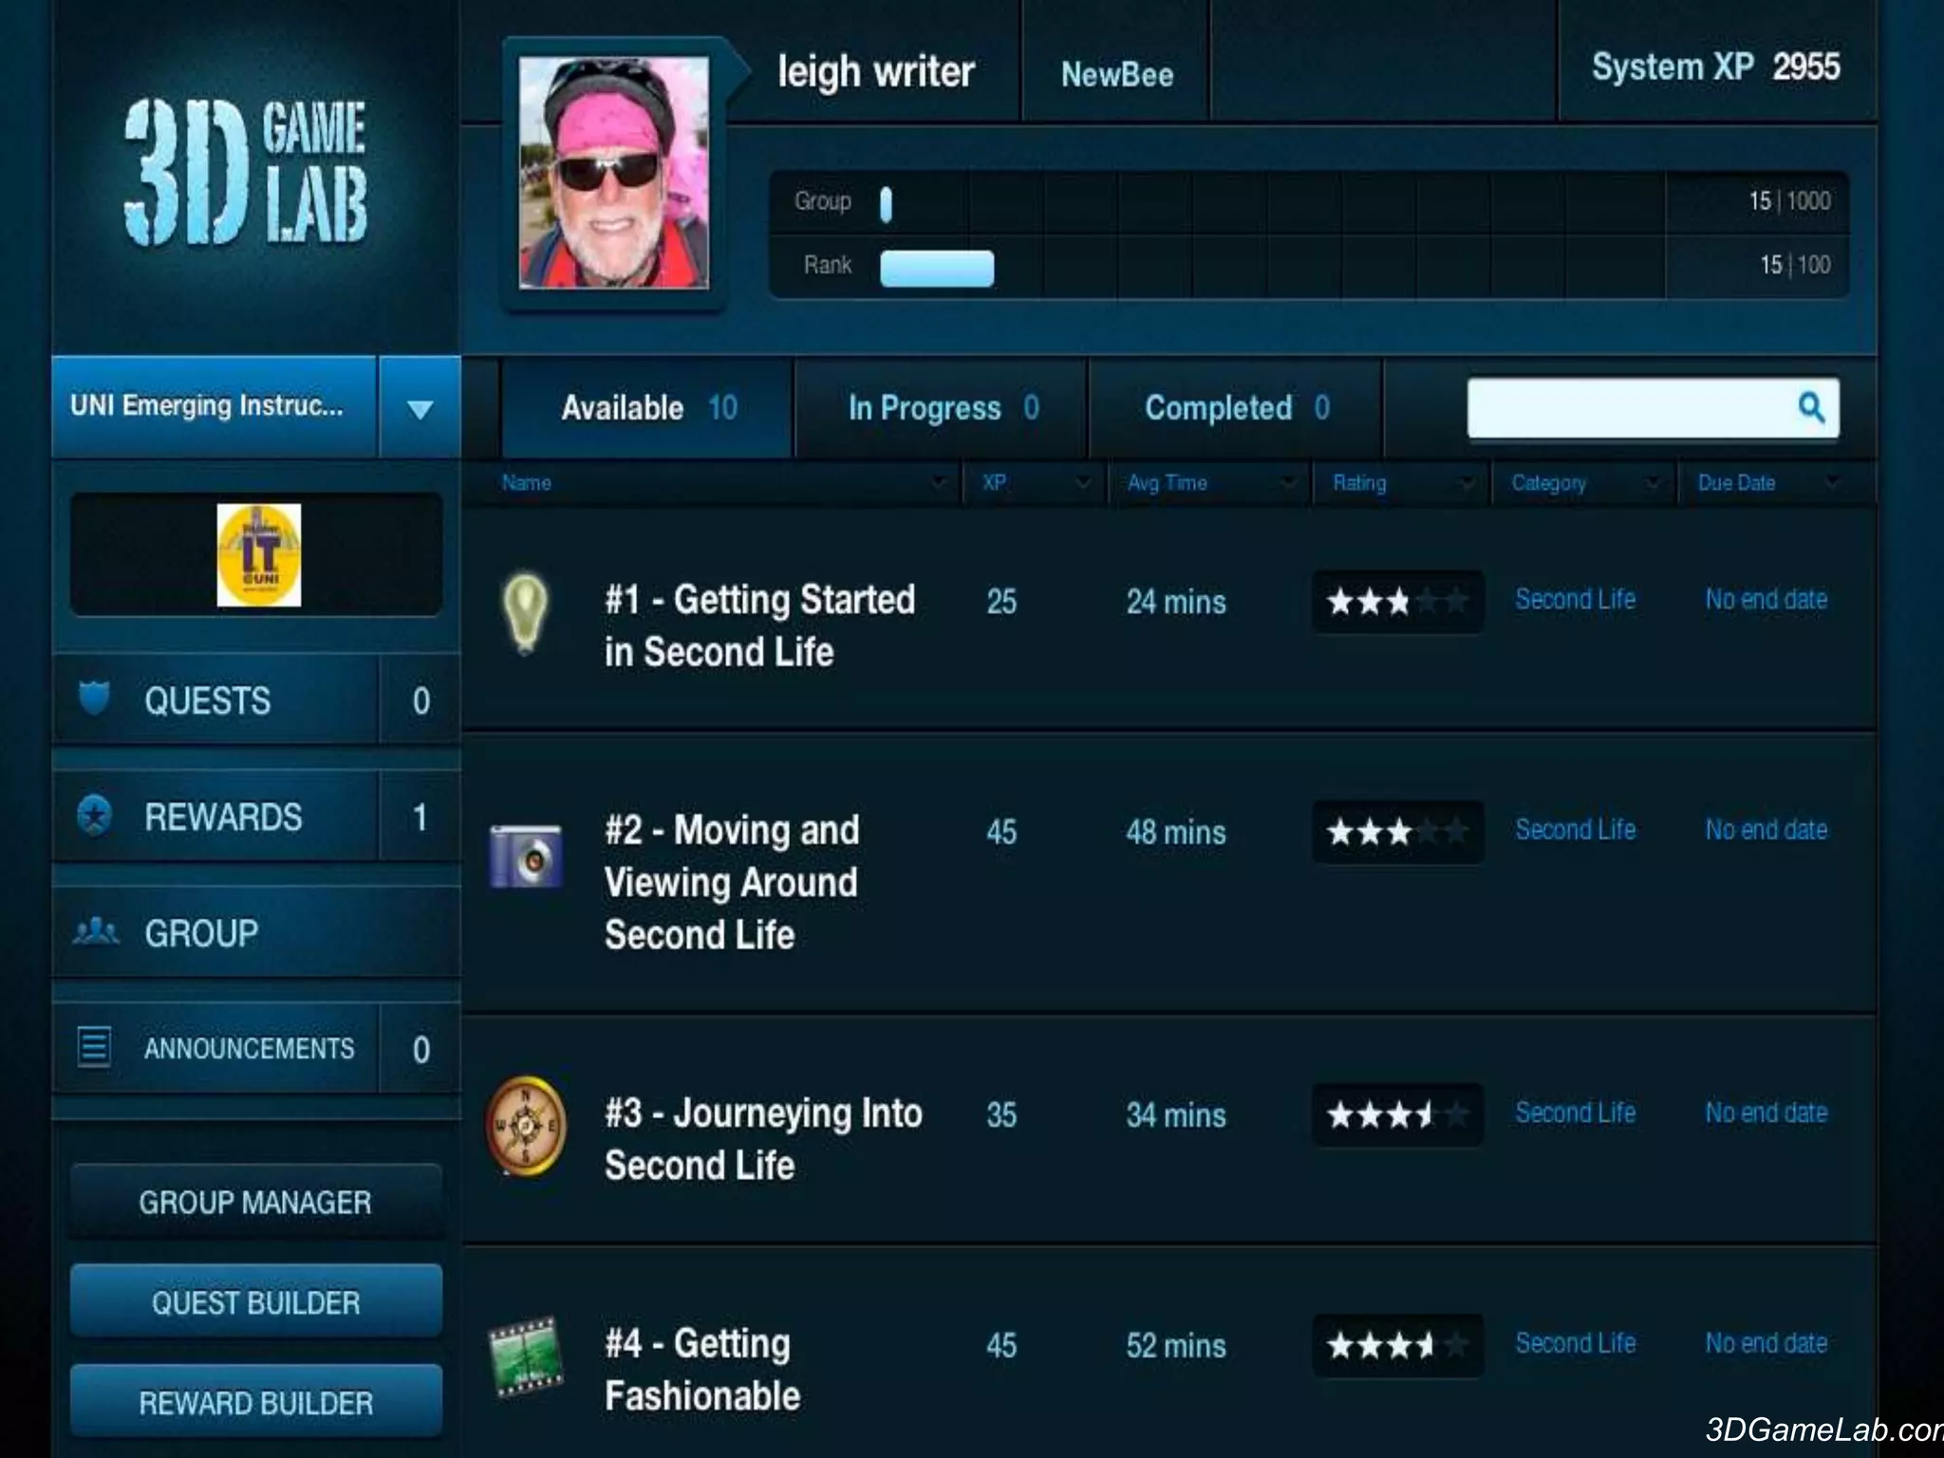Click the film strip icon for quest #4
The height and width of the screenshot is (1458, 1944).
click(525, 1356)
